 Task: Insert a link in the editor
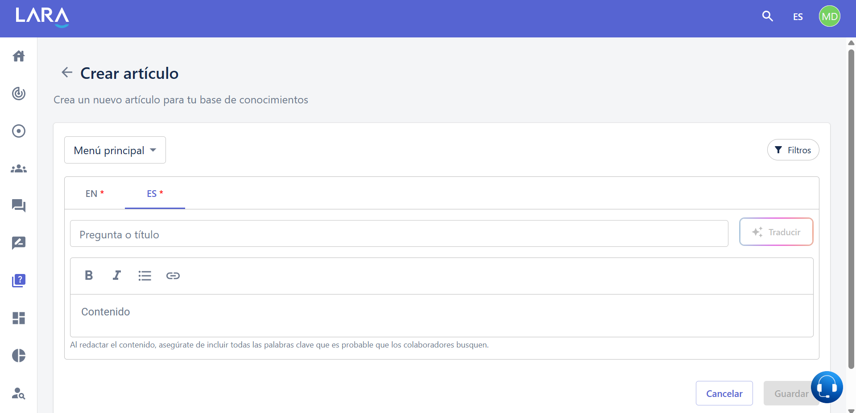click(x=173, y=276)
